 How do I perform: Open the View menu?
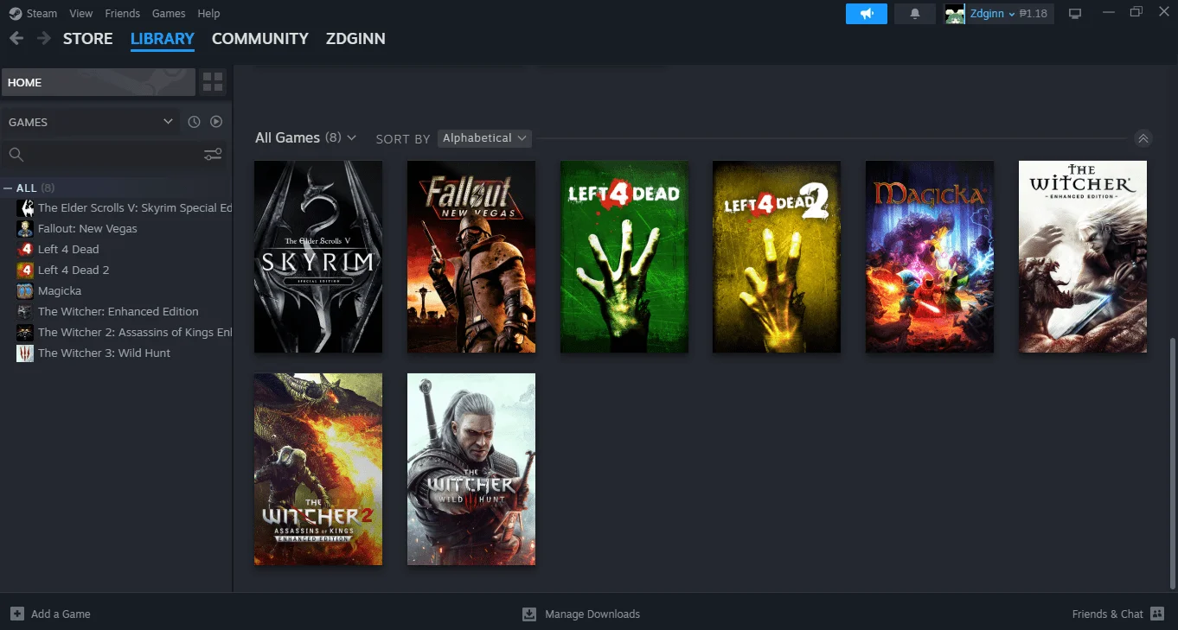[x=80, y=14]
